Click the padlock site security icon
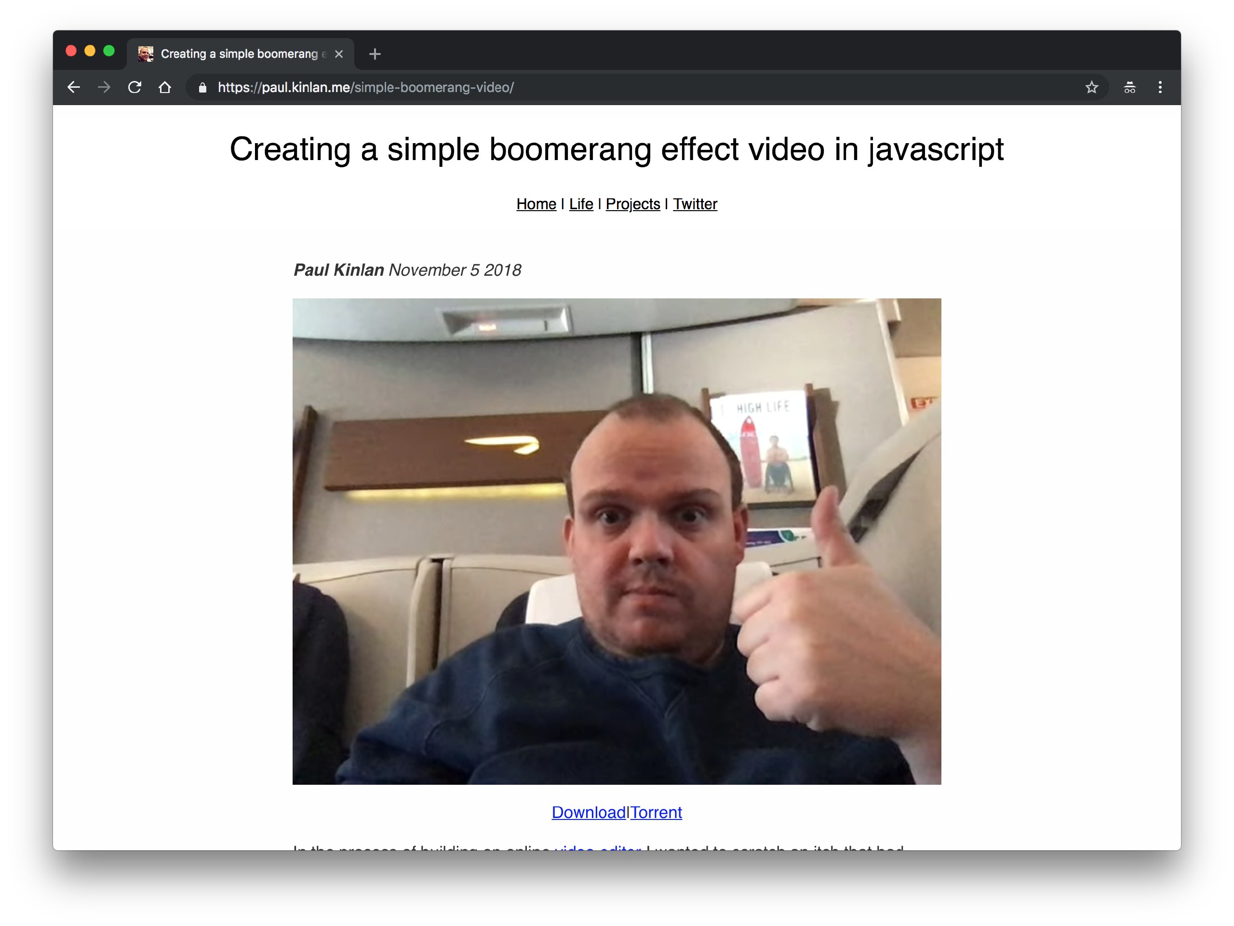This screenshot has width=1234, height=926. click(202, 88)
